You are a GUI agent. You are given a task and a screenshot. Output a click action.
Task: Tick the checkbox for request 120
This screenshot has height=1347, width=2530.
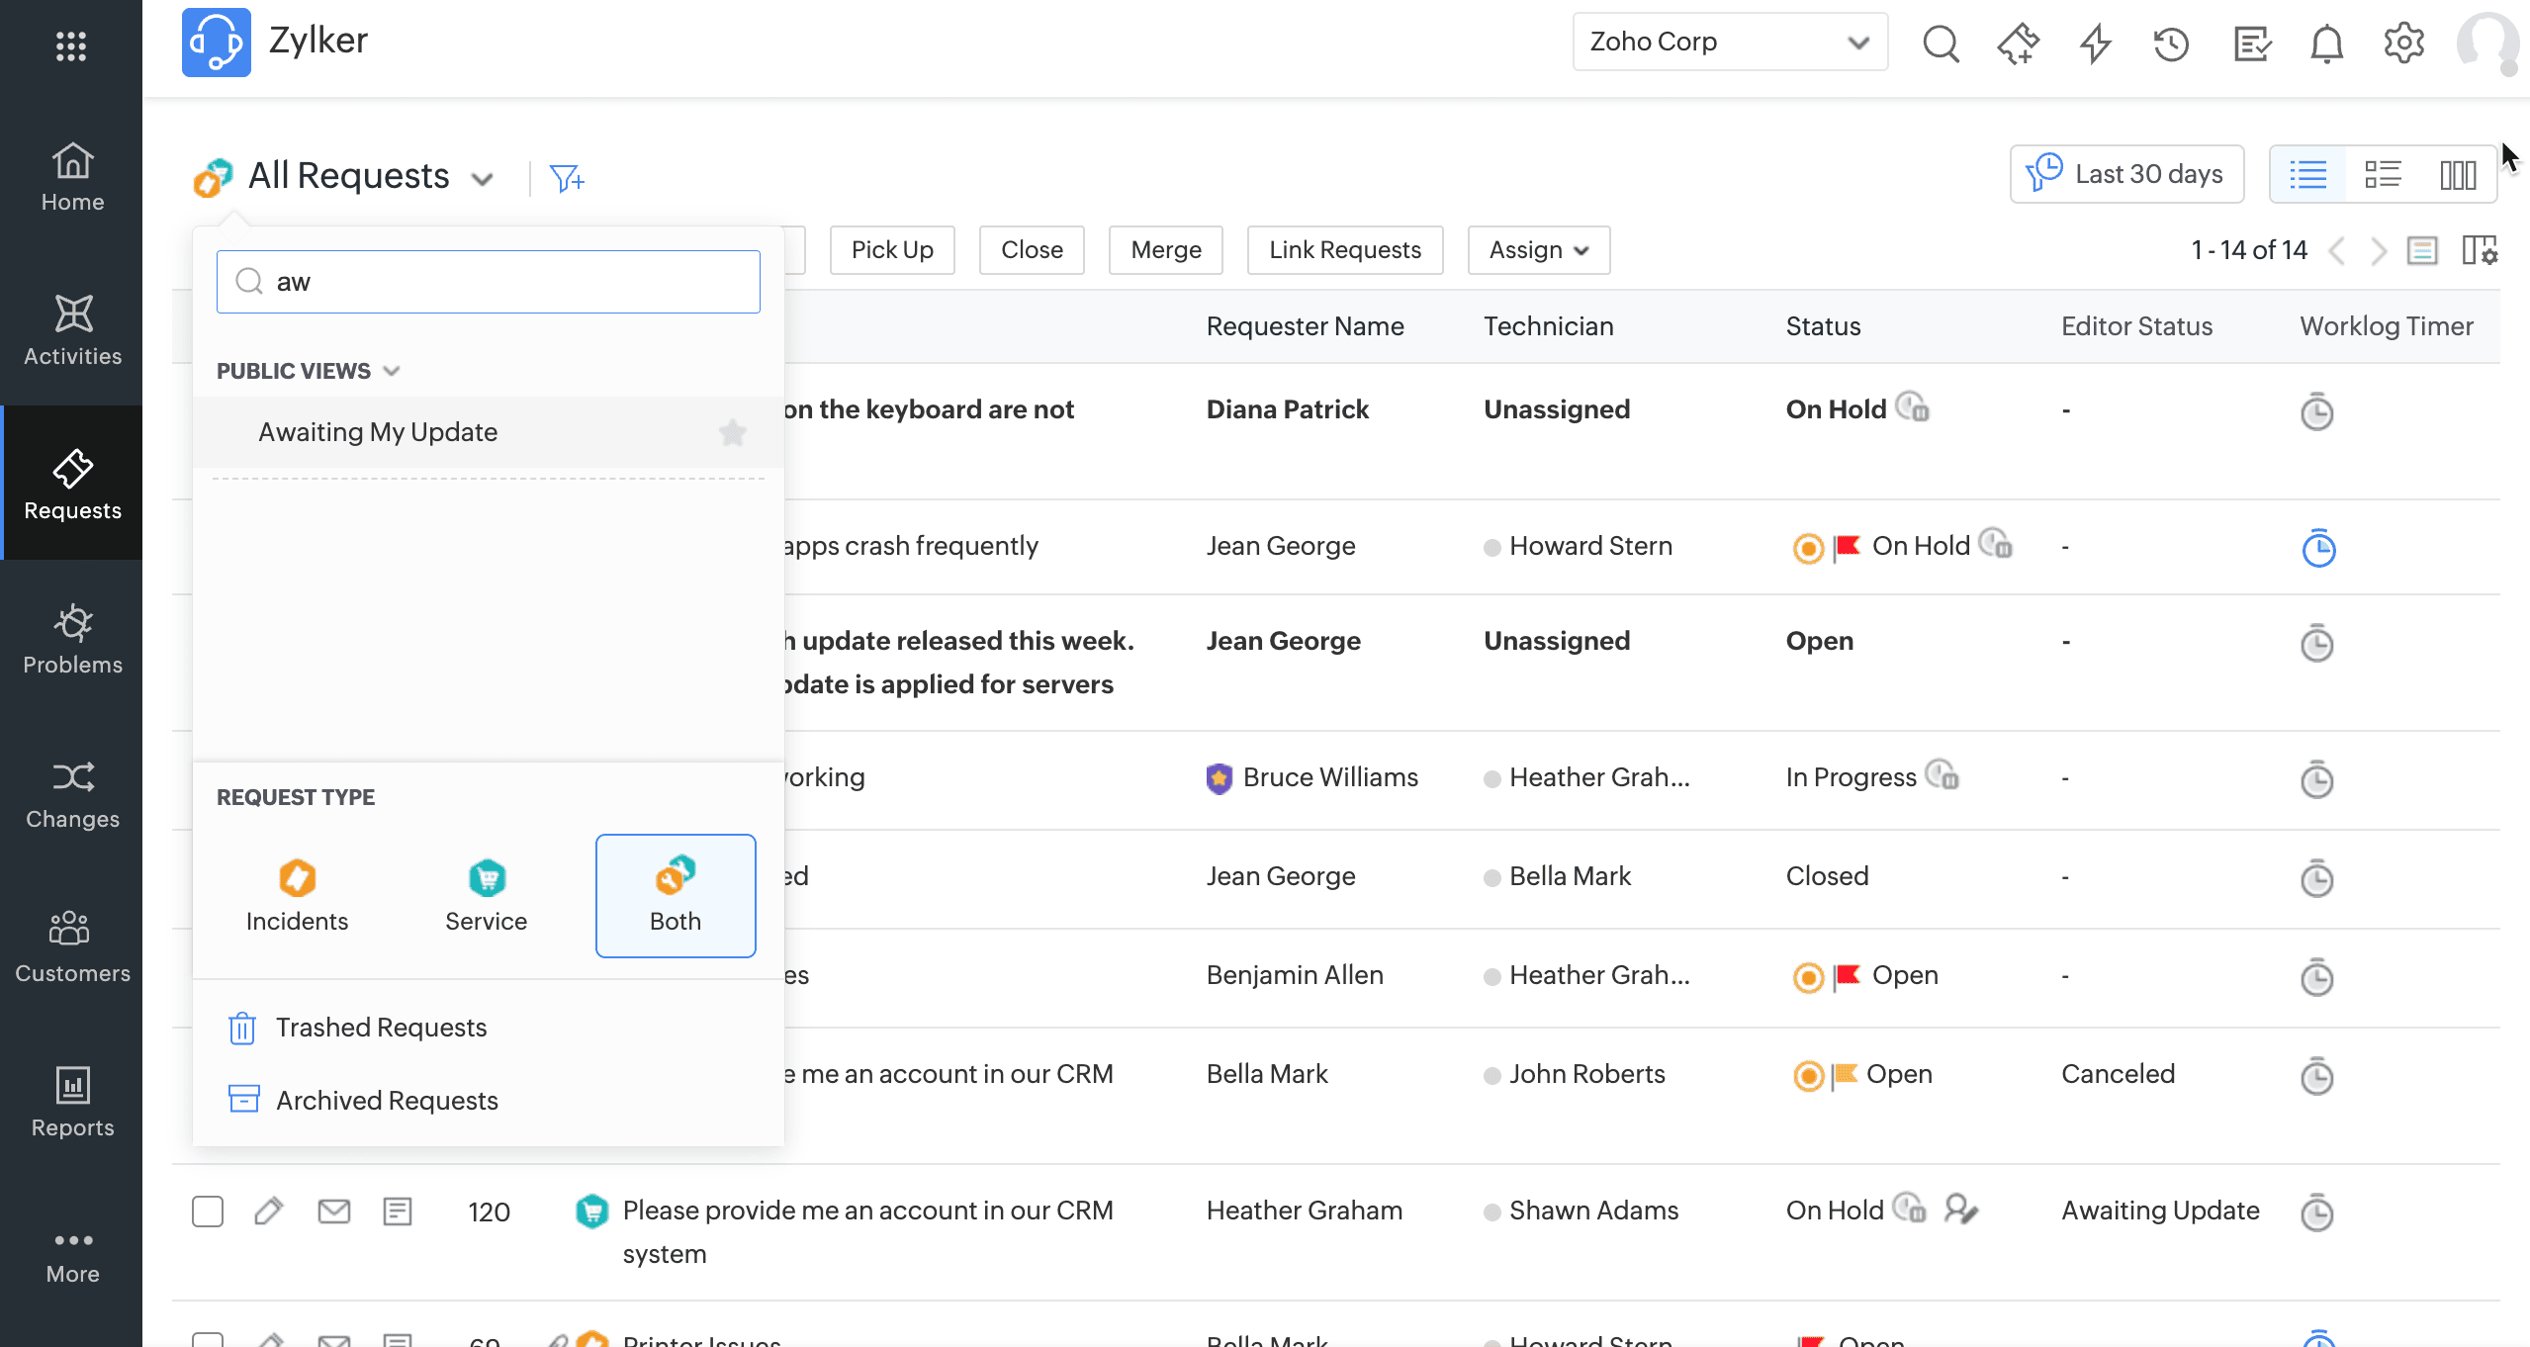tap(208, 1211)
